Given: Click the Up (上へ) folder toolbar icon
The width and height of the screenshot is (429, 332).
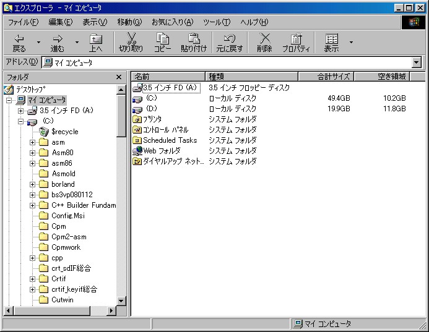Looking at the screenshot, I should click(x=95, y=39).
